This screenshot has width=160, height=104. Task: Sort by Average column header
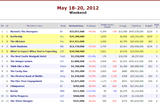coord(123,26)
